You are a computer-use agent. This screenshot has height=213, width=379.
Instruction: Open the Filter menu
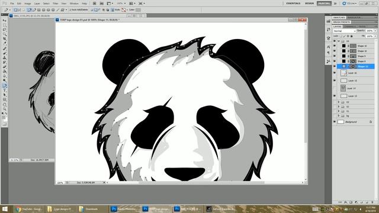point(55,4)
